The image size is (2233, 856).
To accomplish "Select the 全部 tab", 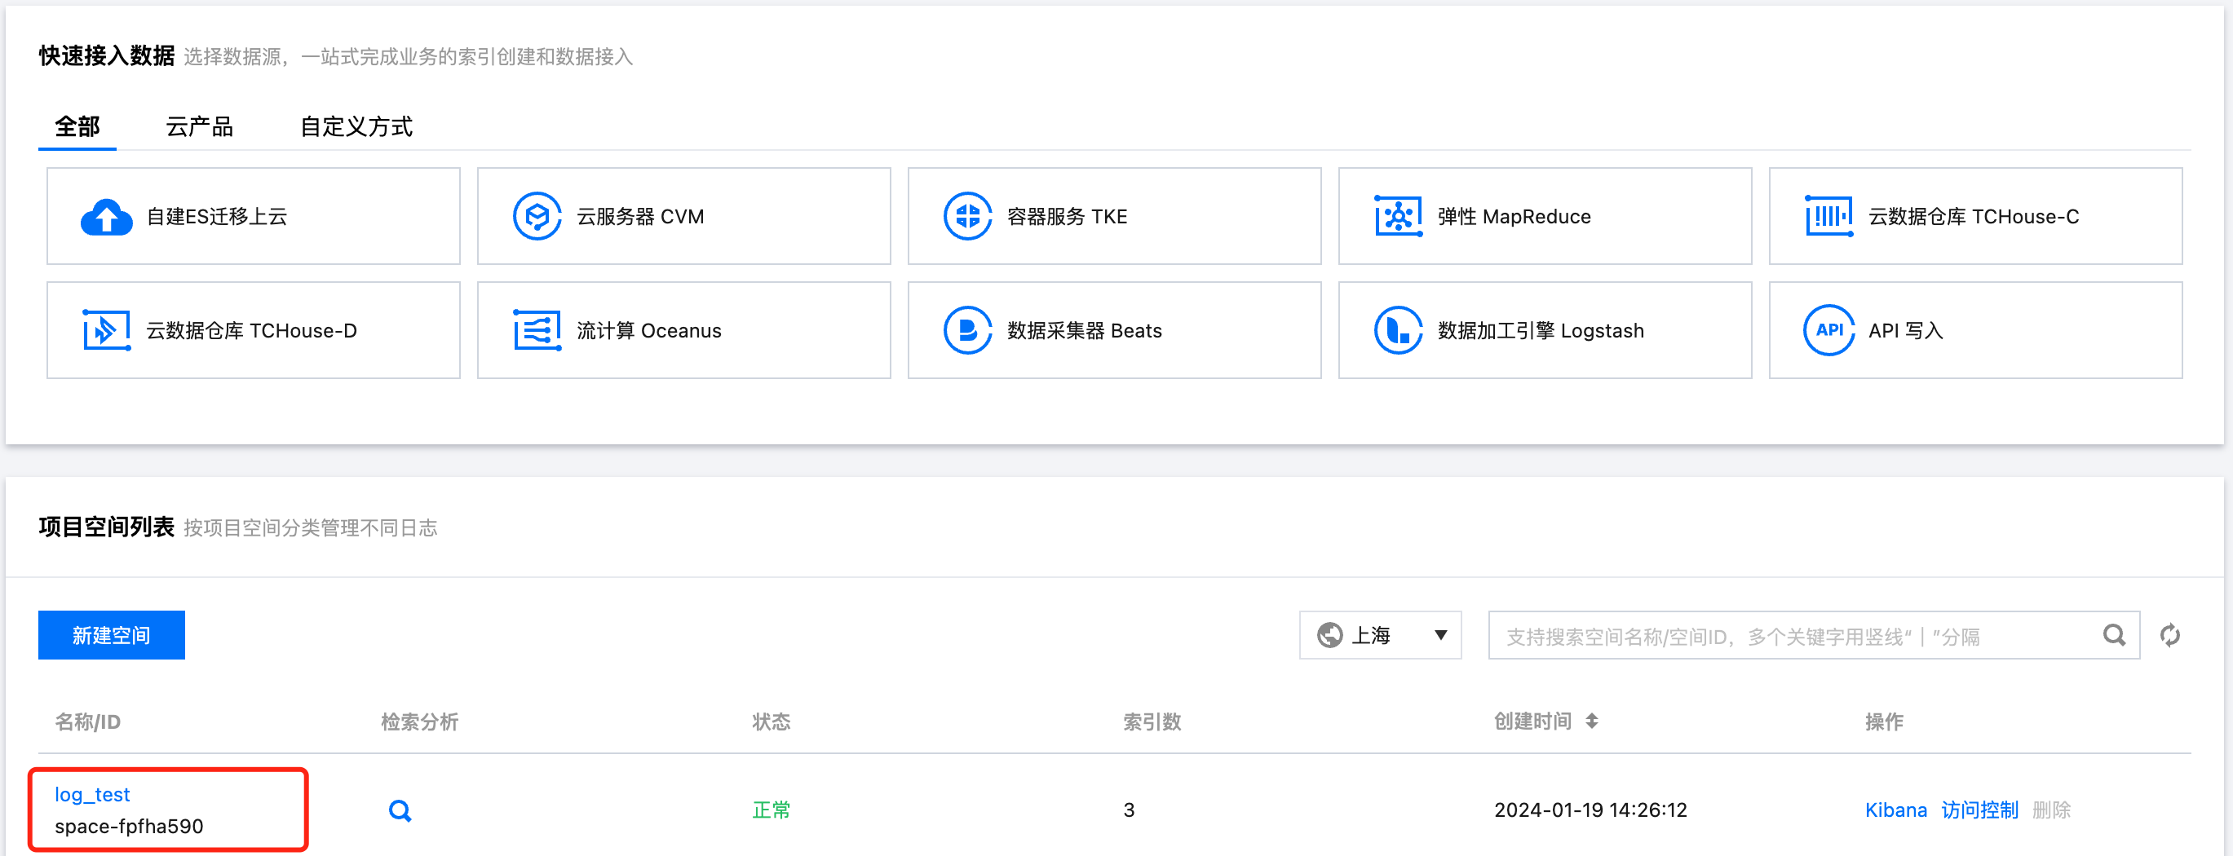I will (x=77, y=127).
